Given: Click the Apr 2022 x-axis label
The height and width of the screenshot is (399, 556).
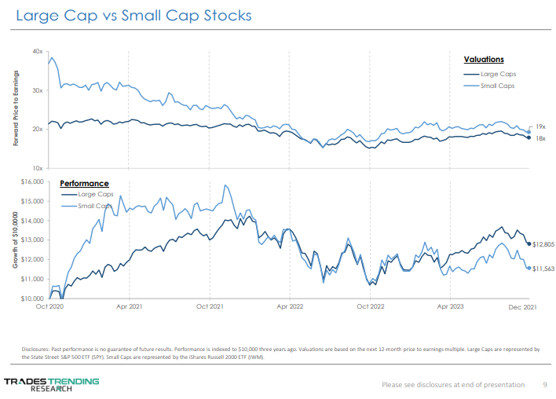Looking at the screenshot, I should [x=290, y=306].
